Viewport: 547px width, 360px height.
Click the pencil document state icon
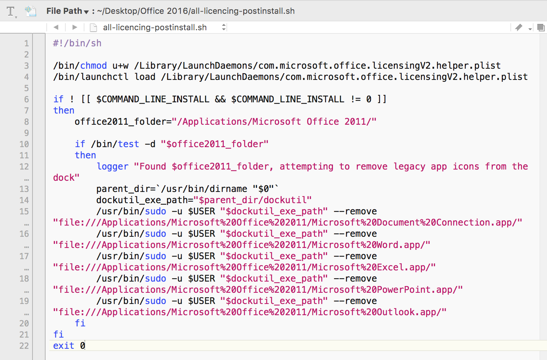click(x=519, y=27)
